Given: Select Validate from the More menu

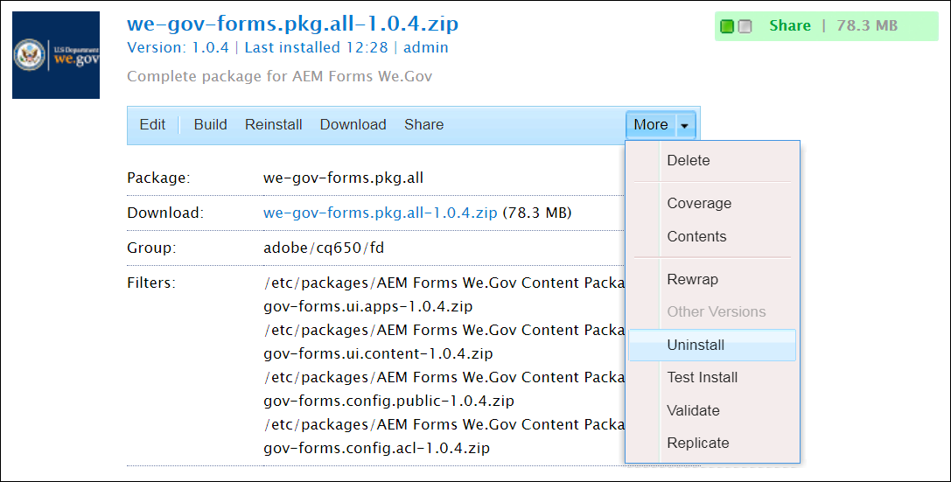Looking at the screenshot, I should pyautogui.click(x=712, y=410).
